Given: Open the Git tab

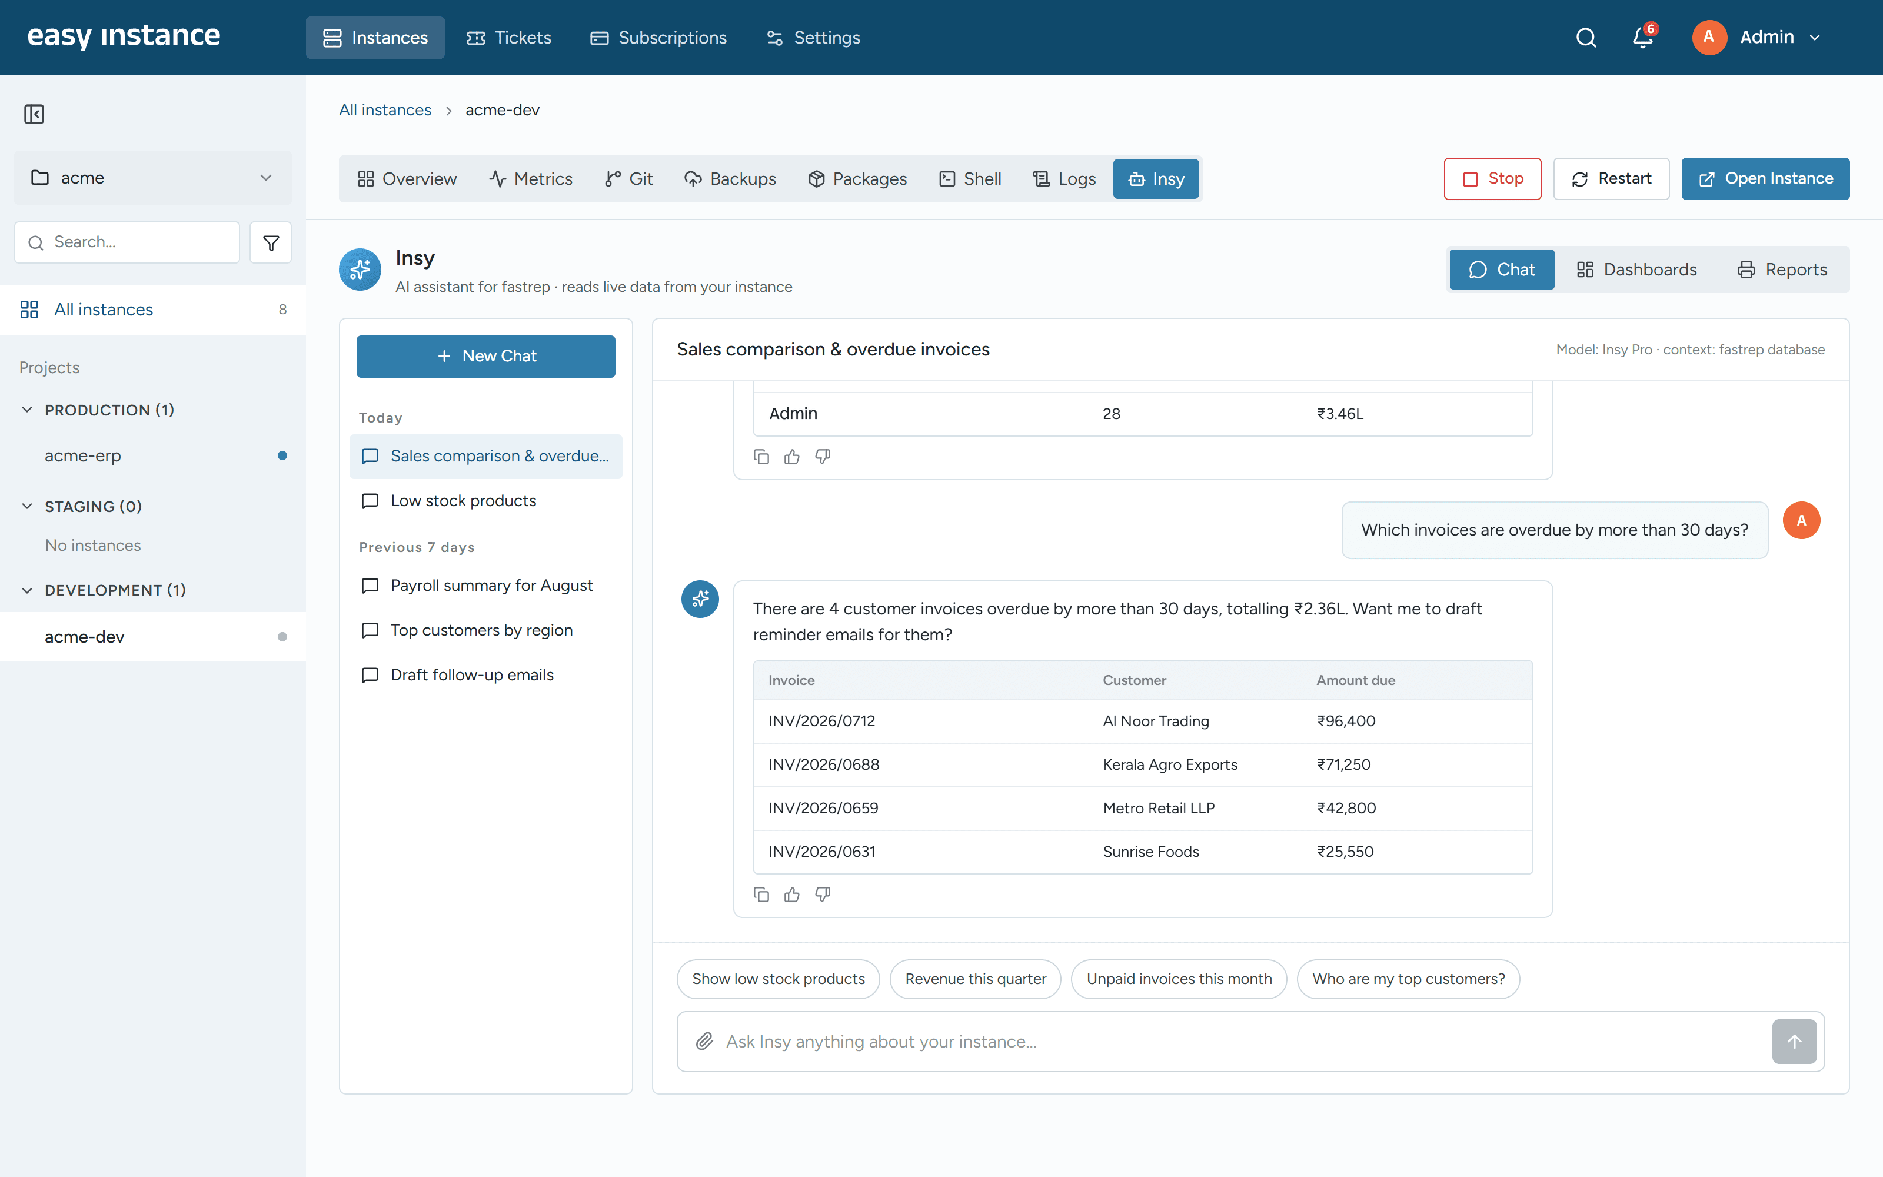Looking at the screenshot, I should click(628, 179).
